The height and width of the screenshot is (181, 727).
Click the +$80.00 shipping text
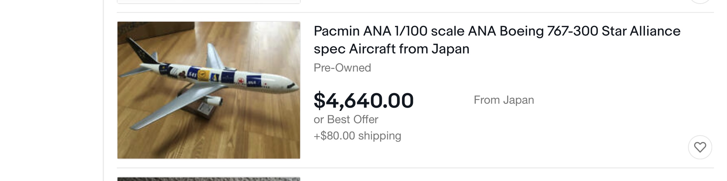click(x=357, y=135)
